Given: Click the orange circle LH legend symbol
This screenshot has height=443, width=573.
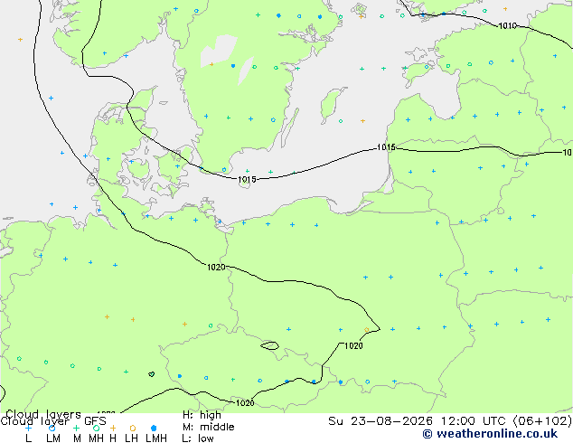Looking at the screenshot, I should point(133,428).
